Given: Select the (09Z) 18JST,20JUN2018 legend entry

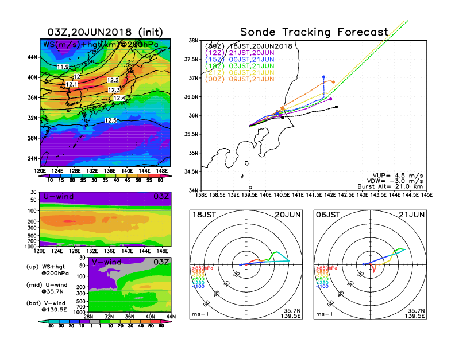Looking at the screenshot, I should pos(248,46).
